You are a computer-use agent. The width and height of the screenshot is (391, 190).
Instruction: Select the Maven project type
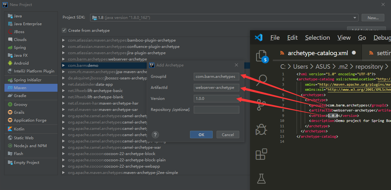31,88
